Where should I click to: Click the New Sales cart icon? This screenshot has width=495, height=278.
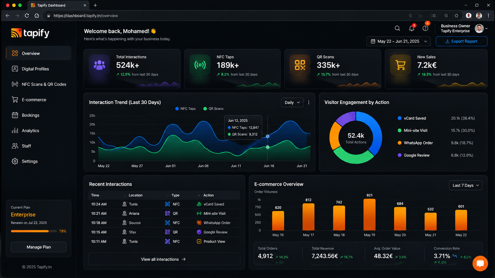tap(400, 65)
